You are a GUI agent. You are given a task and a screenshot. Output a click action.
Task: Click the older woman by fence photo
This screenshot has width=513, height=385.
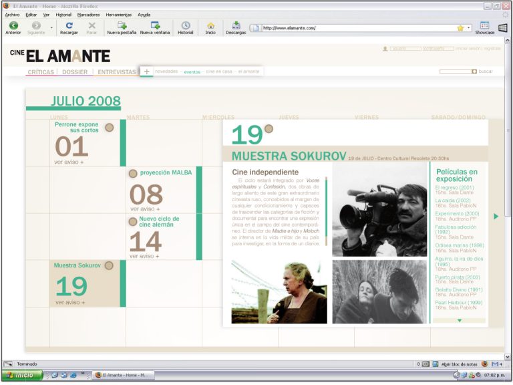click(x=279, y=292)
